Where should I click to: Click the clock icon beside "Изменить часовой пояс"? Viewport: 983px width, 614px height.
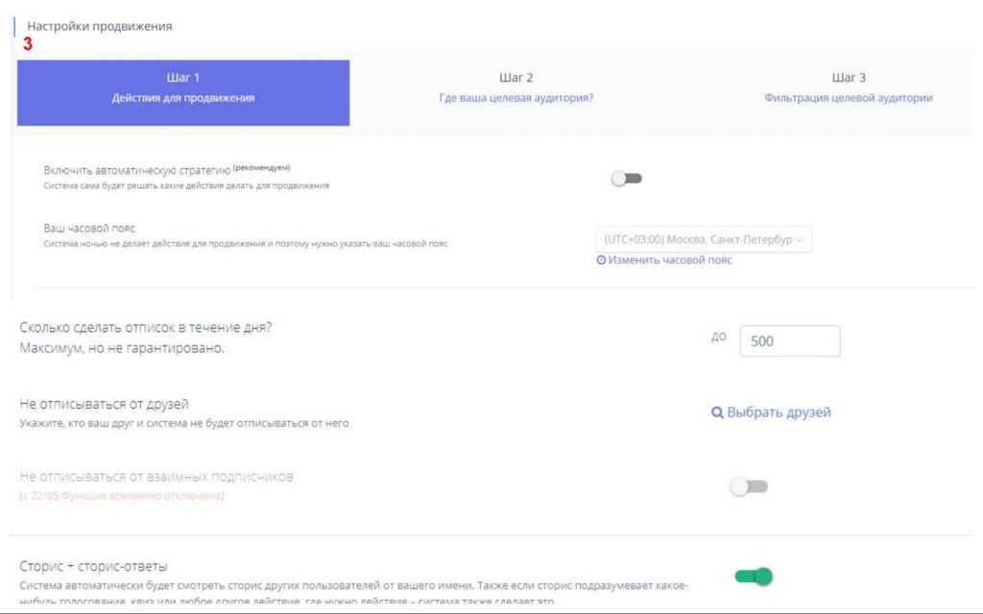(601, 260)
